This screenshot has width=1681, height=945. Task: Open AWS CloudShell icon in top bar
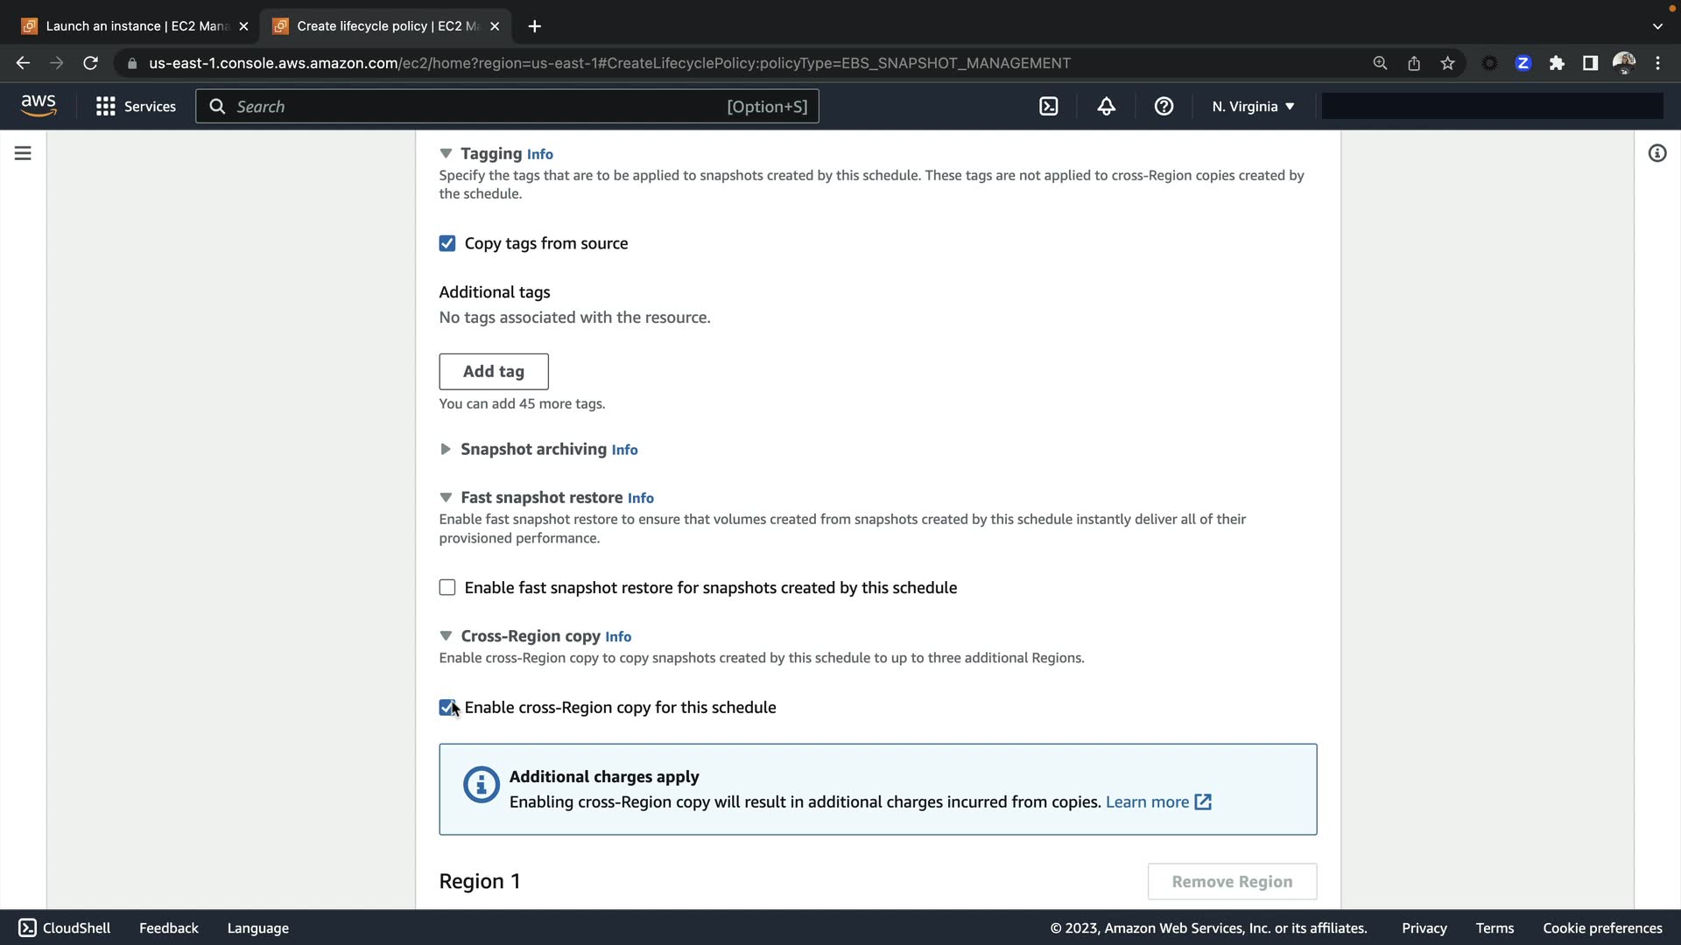click(x=1048, y=107)
